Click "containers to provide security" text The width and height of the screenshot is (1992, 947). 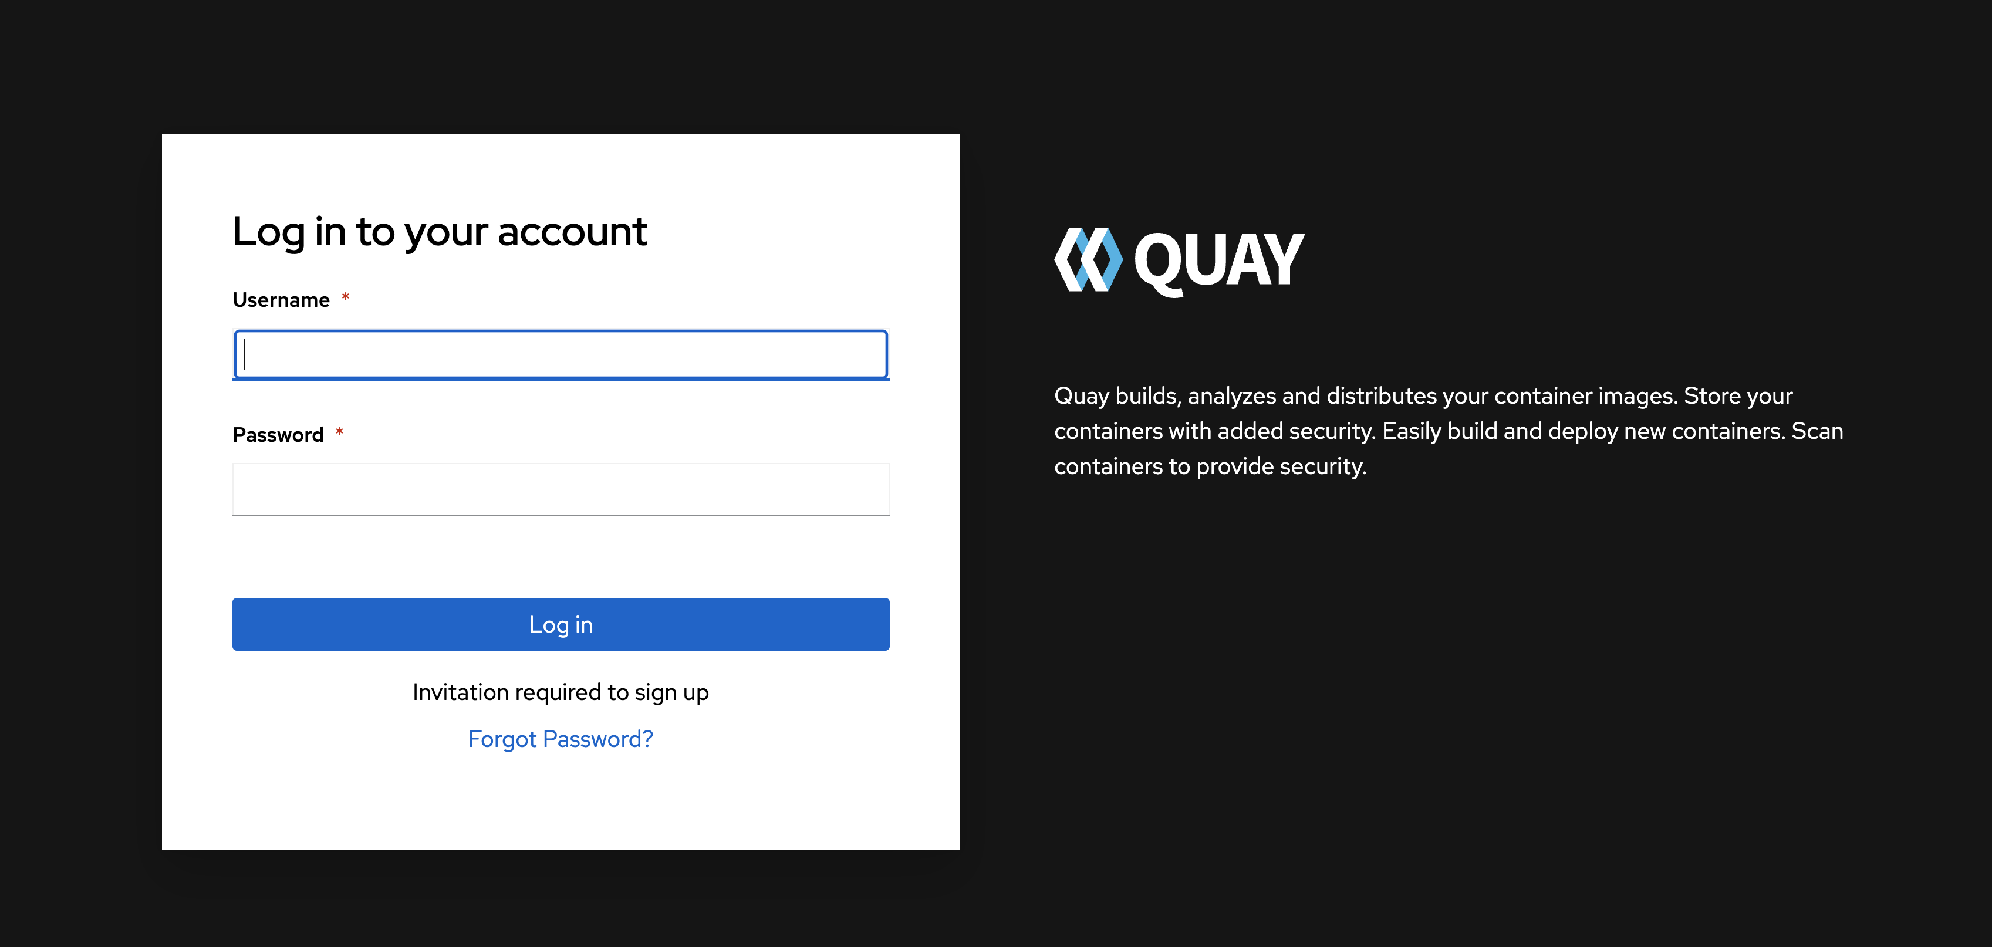click(x=1210, y=467)
